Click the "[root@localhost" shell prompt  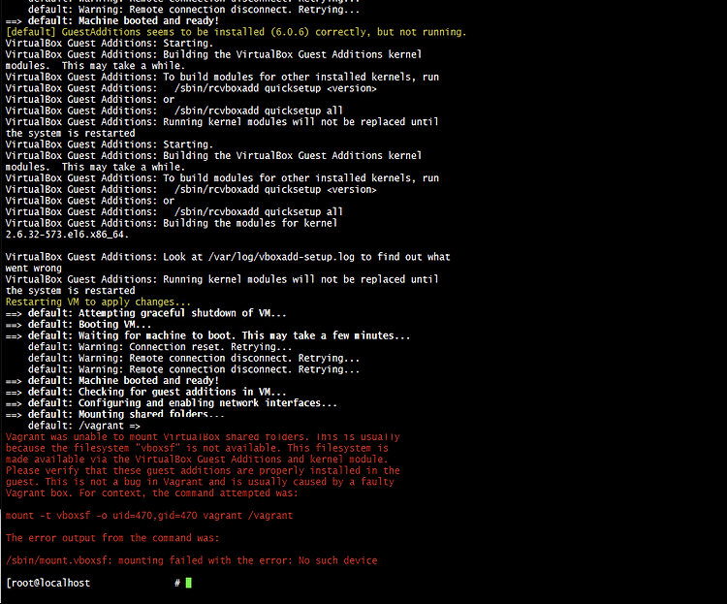(48, 583)
